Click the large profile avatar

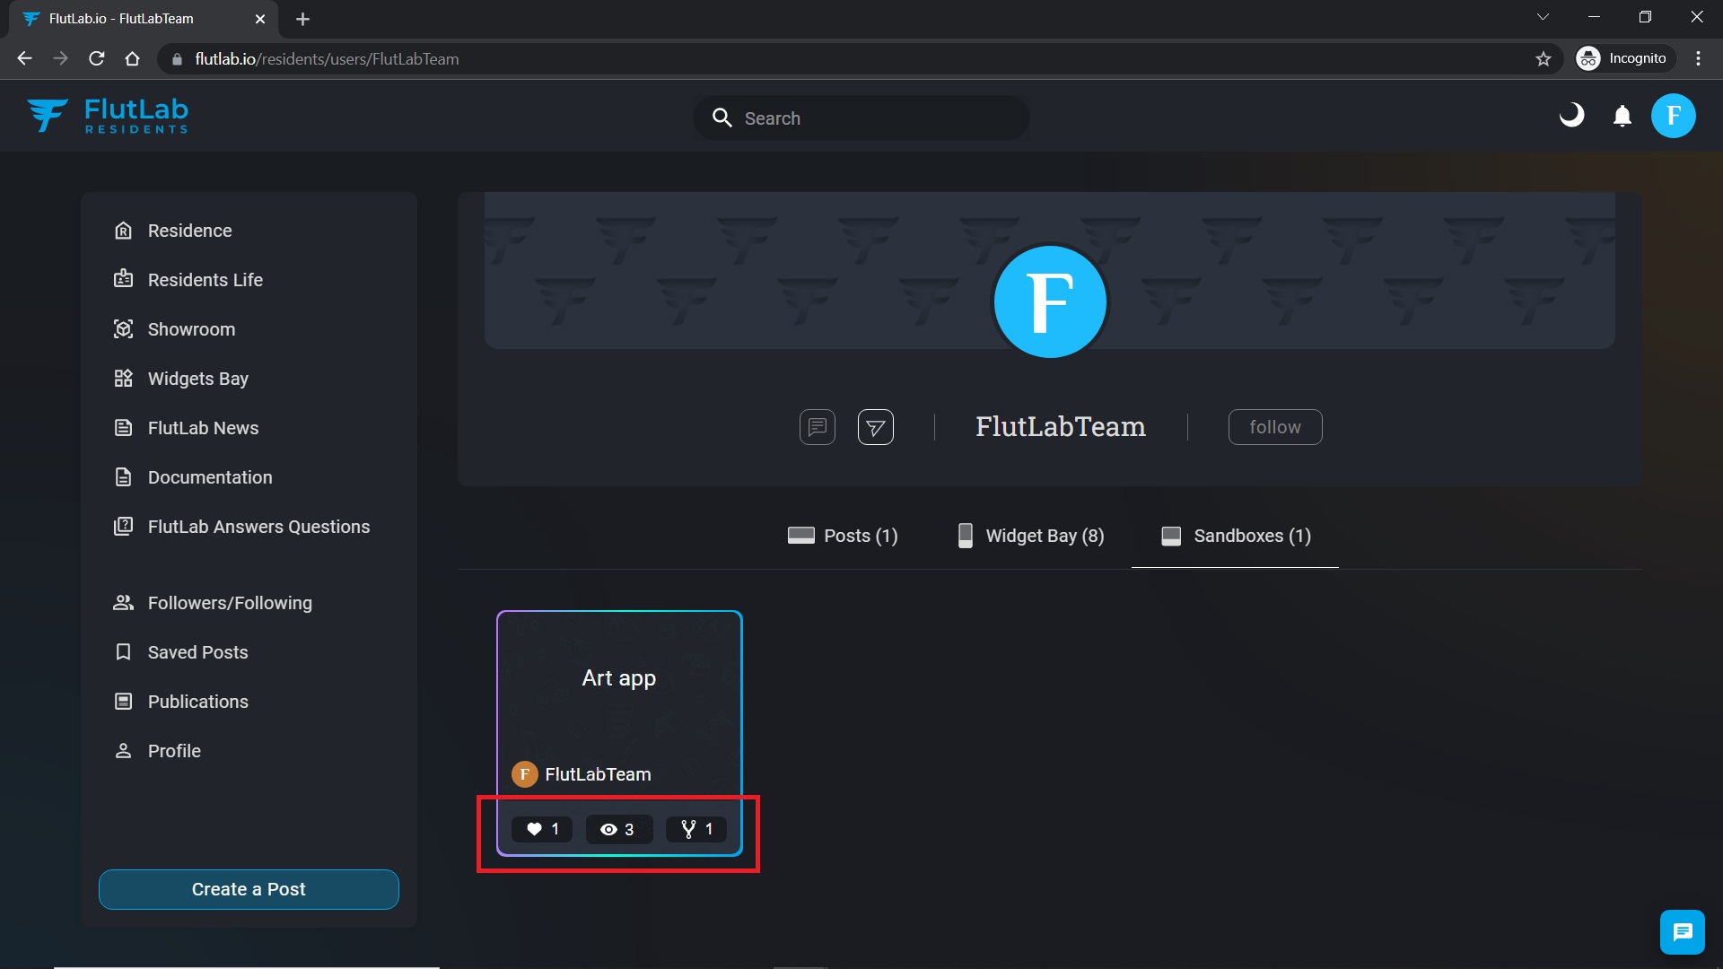(1050, 301)
